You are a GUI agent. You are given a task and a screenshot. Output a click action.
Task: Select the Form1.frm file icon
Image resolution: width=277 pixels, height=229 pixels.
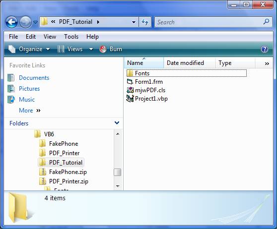pyautogui.click(x=130, y=82)
